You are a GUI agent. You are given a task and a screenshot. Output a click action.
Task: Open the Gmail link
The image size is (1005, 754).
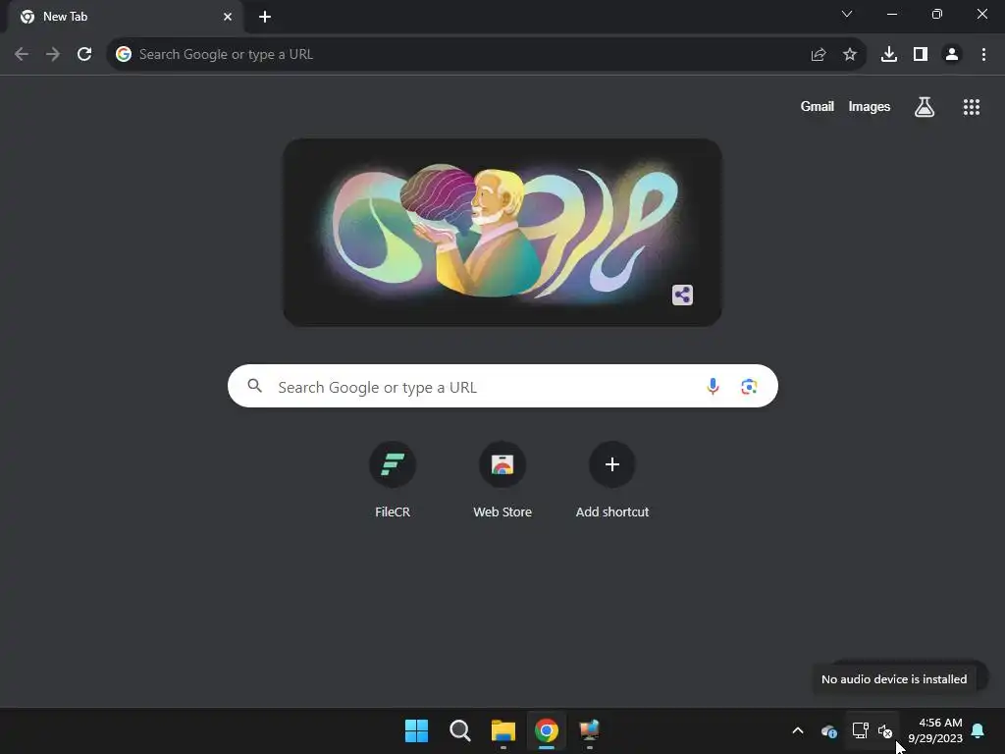tap(818, 106)
